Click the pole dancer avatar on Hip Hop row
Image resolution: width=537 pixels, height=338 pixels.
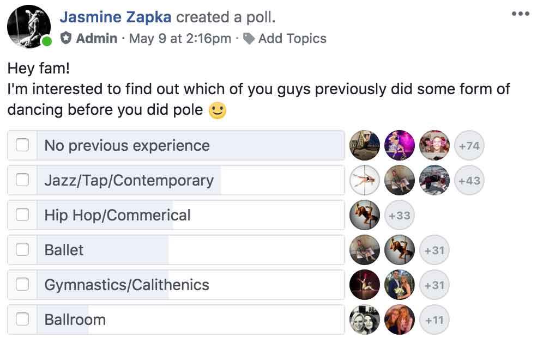(365, 215)
